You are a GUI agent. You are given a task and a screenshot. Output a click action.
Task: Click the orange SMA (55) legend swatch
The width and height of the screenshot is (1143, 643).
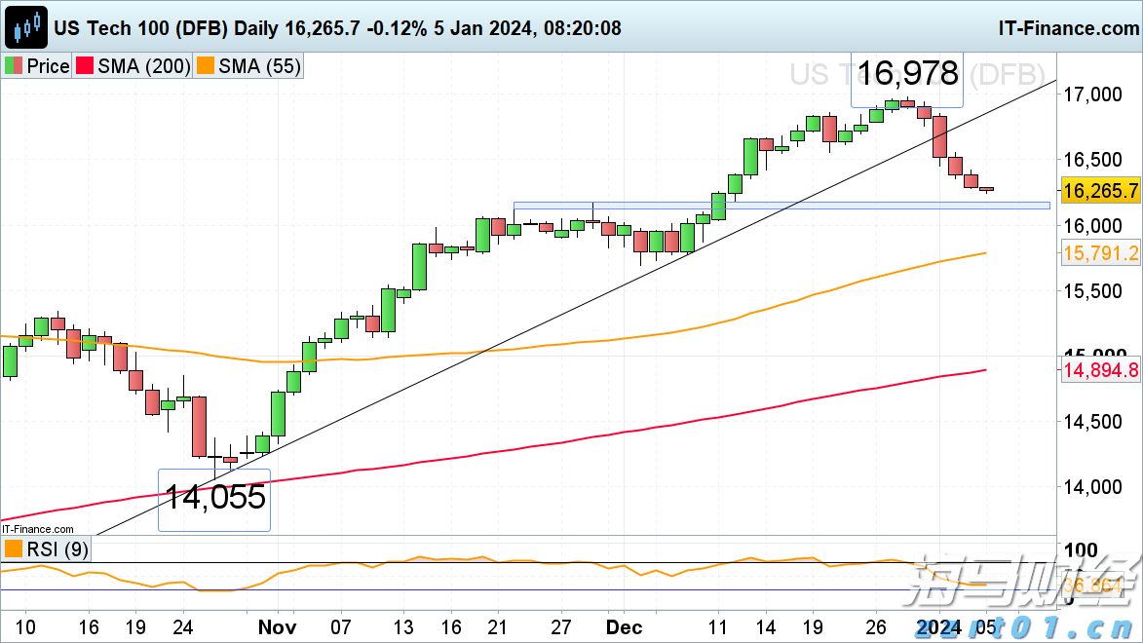point(206,66)
